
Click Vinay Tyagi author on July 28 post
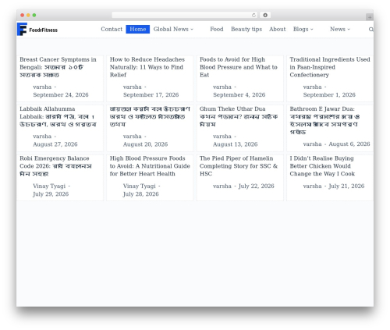pos(139,186)
